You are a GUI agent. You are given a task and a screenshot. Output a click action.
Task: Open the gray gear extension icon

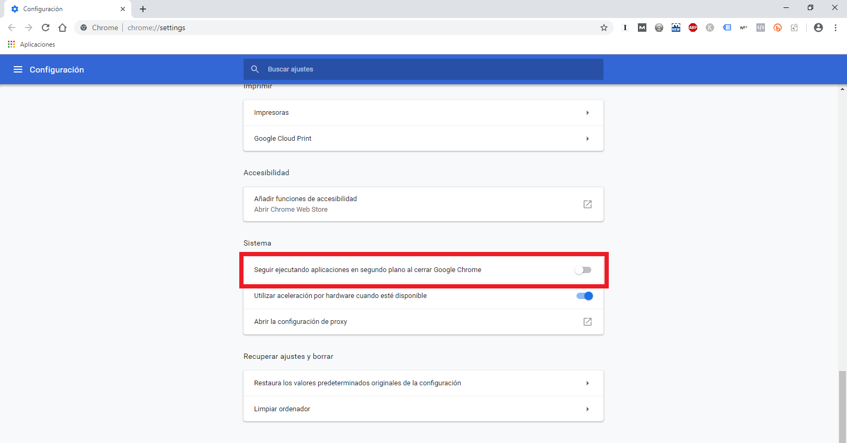point(659,28)
